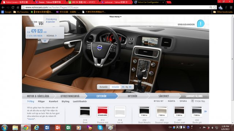Screen dimensions: 234x131
Task: Open the MOTOR & VÄXELLÅDA step
Action: 38,96
